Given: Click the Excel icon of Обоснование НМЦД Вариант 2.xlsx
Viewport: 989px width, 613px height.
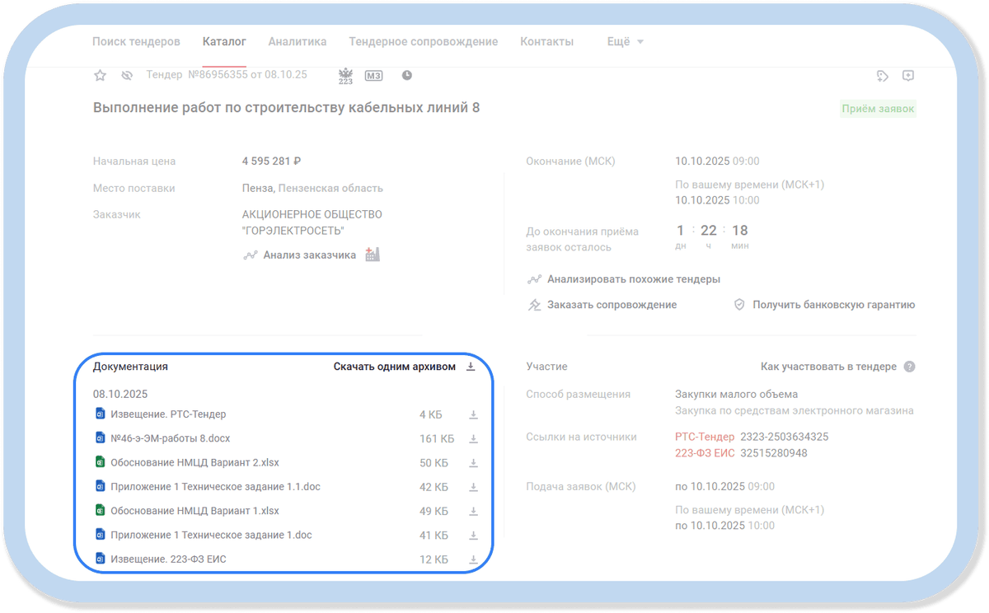Looking at the screenshot, I should (x=100, y=463).
